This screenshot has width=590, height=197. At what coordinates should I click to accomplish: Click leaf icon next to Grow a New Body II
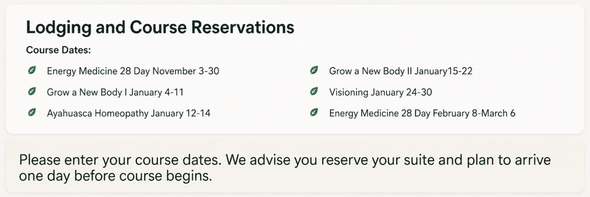coord(314,71)
